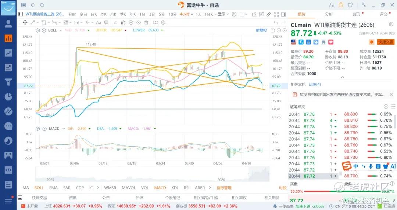This screenshot has width=397, height=210.
Task: Toggle drawings visibility hide icon
Action: [x=139, y=22]
